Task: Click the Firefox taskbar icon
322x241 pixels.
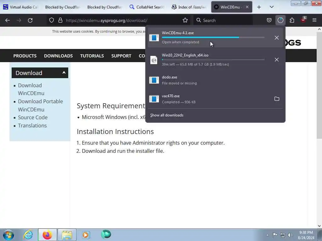Action: tap(47, 235)
